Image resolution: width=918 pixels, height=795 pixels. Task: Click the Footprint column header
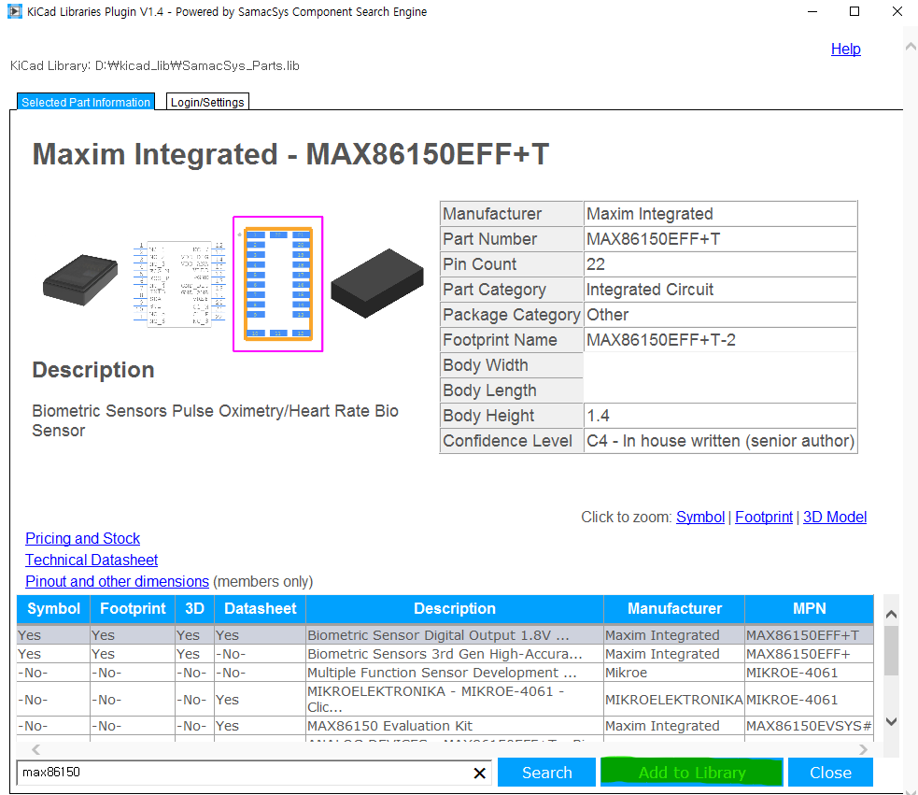tap(133, 609)
